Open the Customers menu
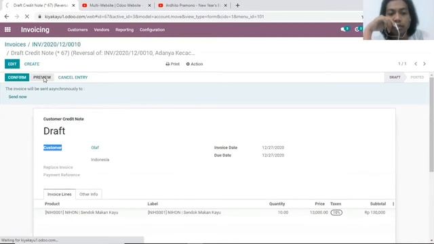Viewport: 434px width, 244px height. click(x=77, y=30)
